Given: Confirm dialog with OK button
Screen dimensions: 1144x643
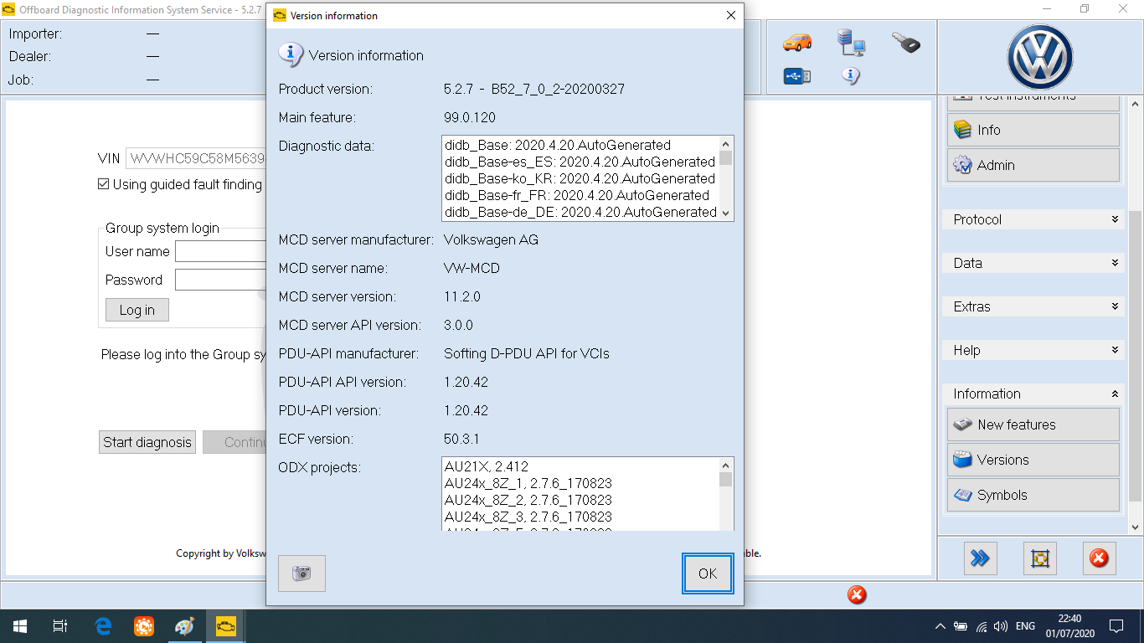Looking at the screenshot, I should pyautogui.click(x=708, y=574).
